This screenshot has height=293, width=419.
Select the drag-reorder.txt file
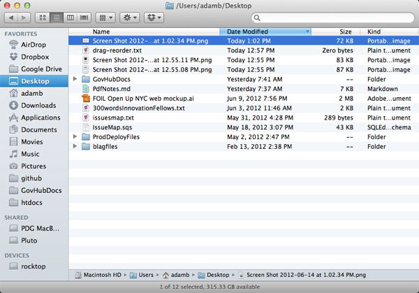click(244, 50)
